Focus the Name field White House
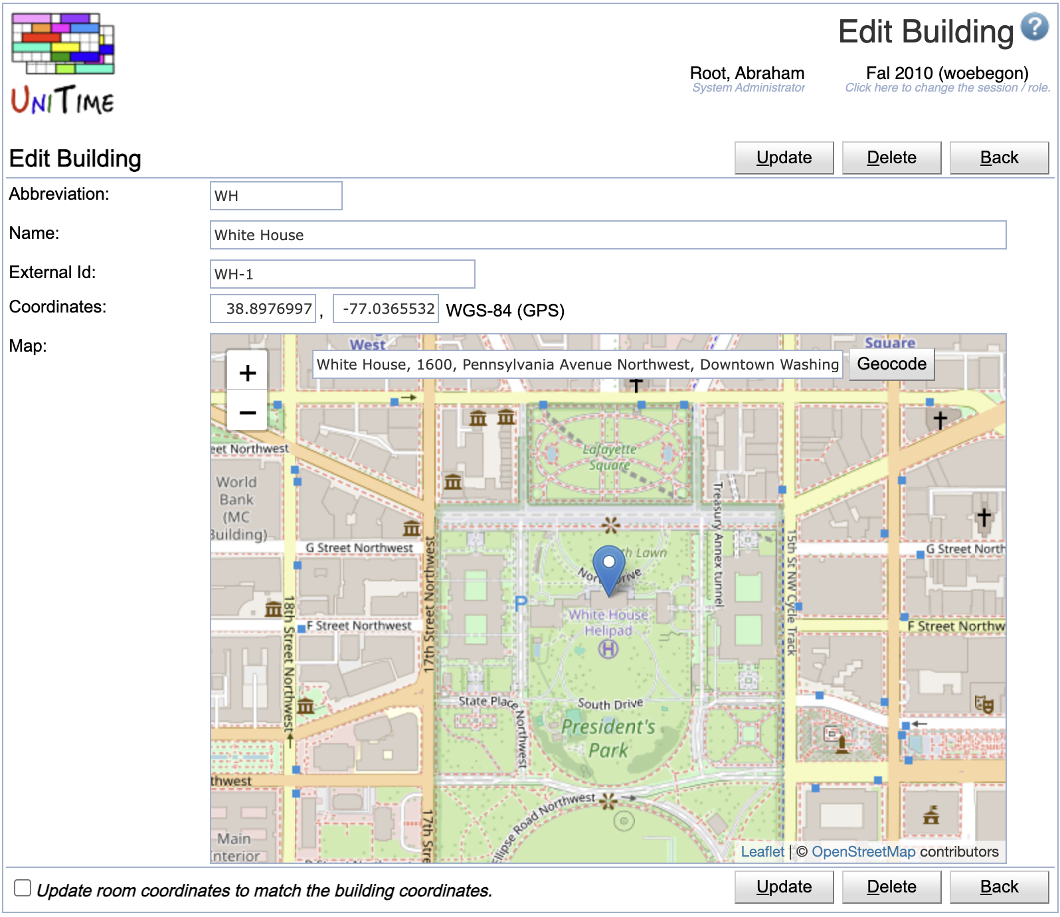Image resolution: width=1060 pixels, height=917 pixels. tap(608, 235)
